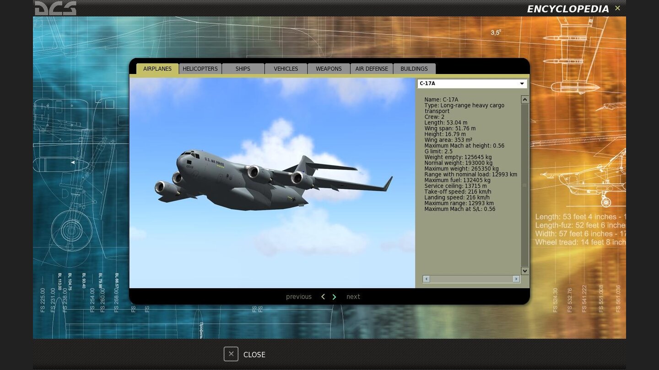Click 'Height: 16.79 m' line
659x370 pixels.
[x=445, y=134]
